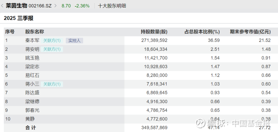Click shareholder 陈达盛 in row 7
The width and height of the screenshot is (278, 132).
click(32, 93)
